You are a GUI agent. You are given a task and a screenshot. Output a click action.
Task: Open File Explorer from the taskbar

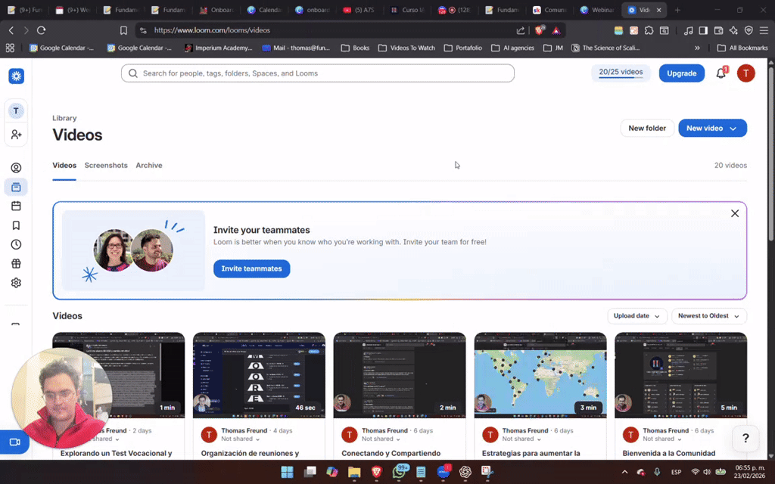[354, 472]
